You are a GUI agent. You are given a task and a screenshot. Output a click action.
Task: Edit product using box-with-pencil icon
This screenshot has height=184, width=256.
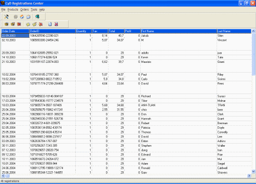(13, 24)
